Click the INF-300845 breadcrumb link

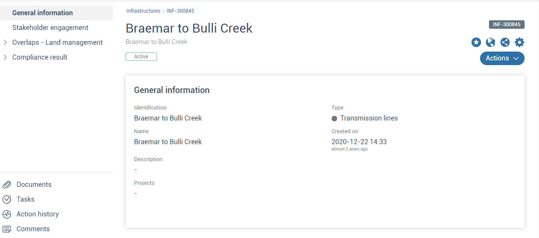point(180,11)
